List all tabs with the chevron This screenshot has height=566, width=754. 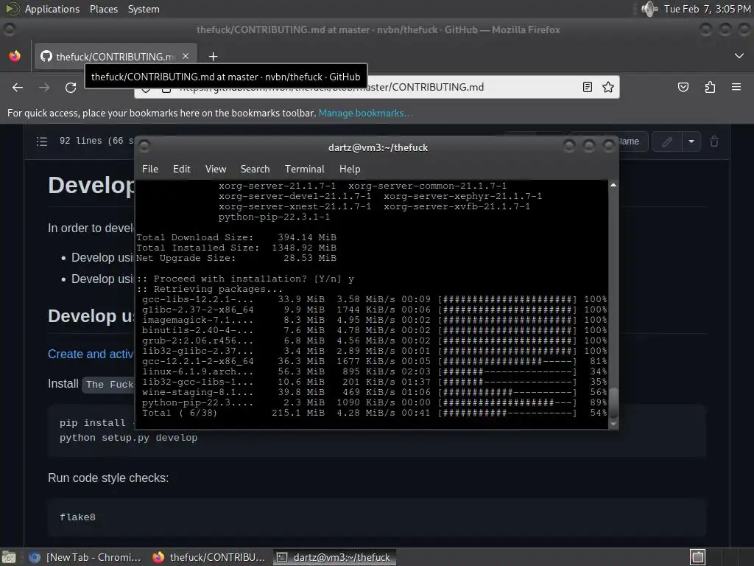(739, 56)
